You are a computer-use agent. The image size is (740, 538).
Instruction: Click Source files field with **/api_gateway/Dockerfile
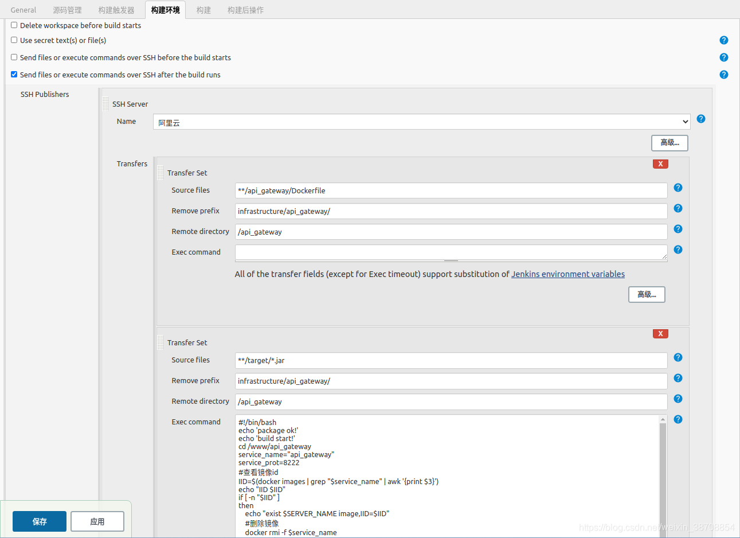(x=451, y=190)
